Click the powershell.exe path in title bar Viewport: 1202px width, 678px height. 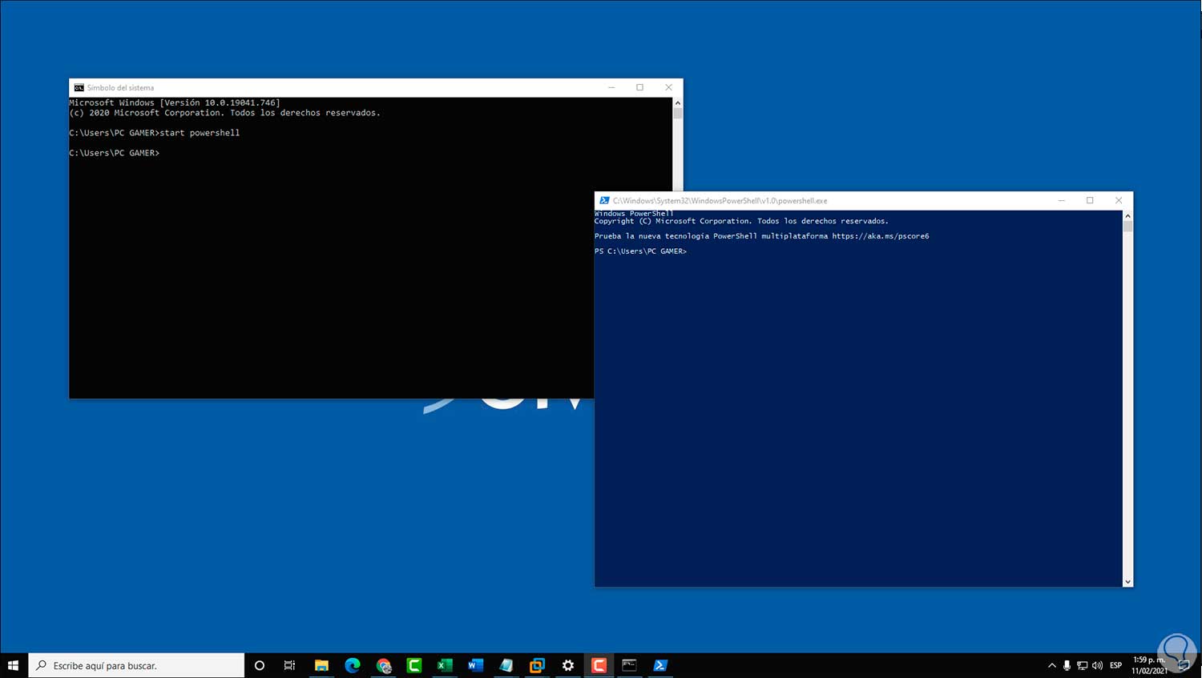[720, 201]
